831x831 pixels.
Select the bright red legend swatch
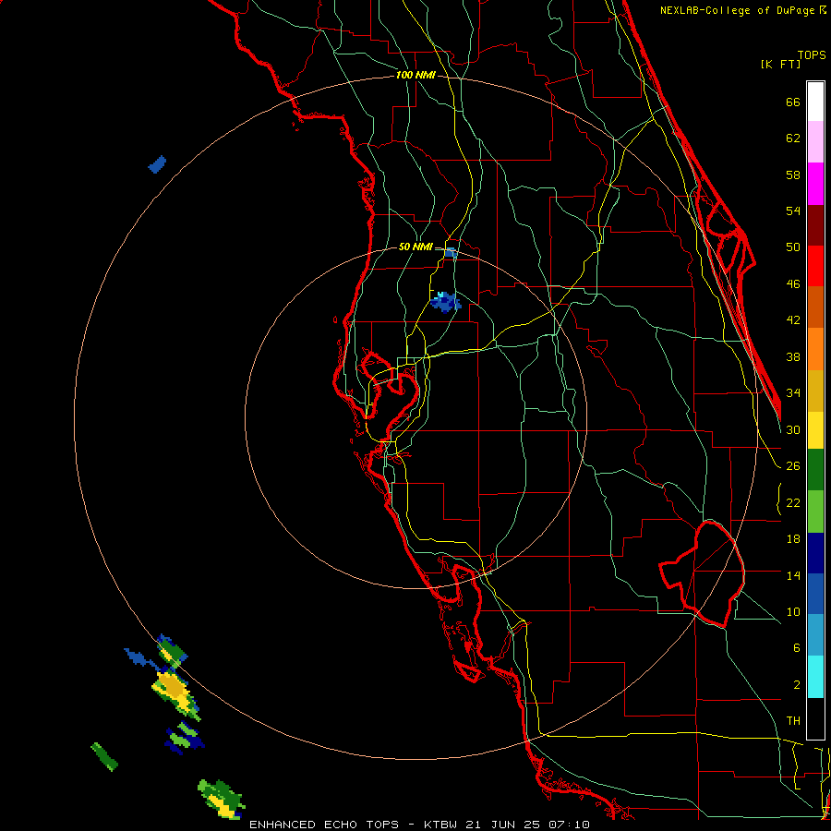pyautogui.click(x=815, y=266)
